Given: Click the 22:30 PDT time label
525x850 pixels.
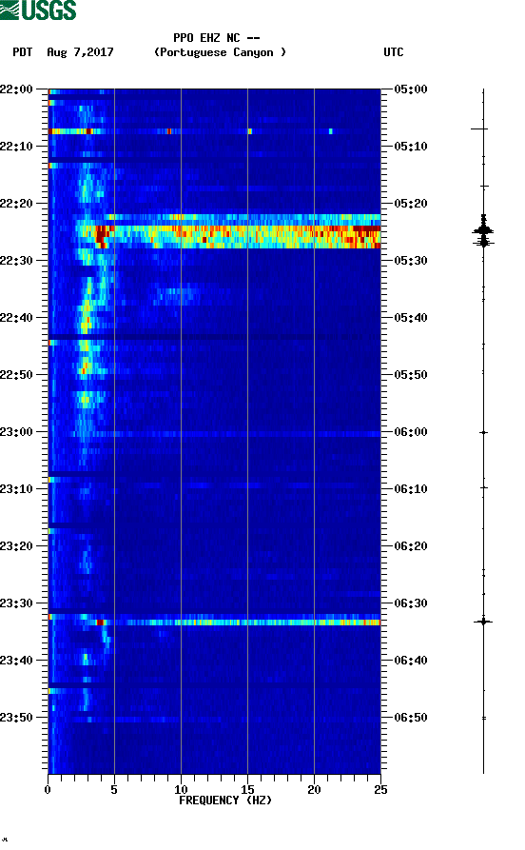Looking at the screenshot, I should (16, 260).
